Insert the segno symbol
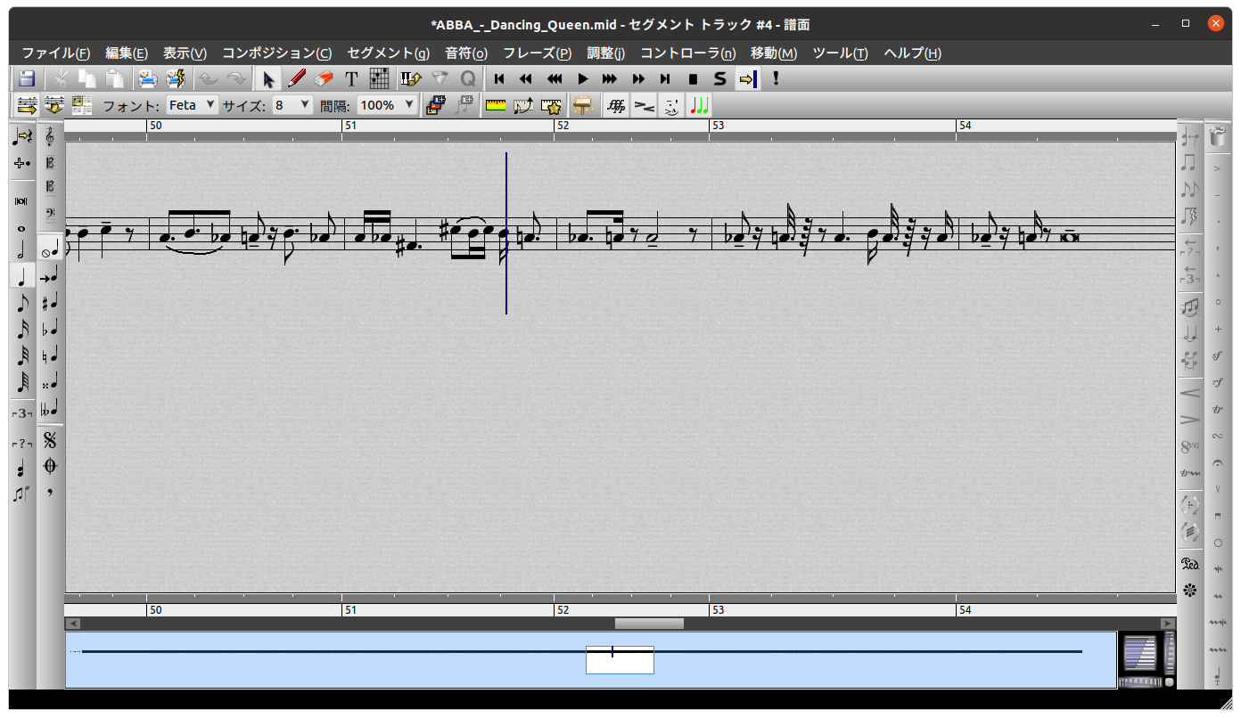Image resolution: width=1241 pixels, height=718 pixels. pyautogui.click(x=50, y=440)
